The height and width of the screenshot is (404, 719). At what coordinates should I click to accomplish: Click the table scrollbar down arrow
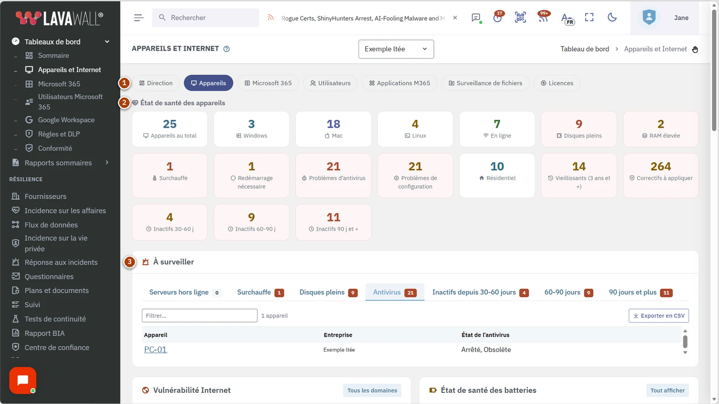click(x=685, y=353)
